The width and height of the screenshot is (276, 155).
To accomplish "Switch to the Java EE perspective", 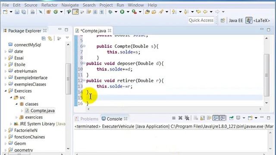I will (x=236, y=20).
